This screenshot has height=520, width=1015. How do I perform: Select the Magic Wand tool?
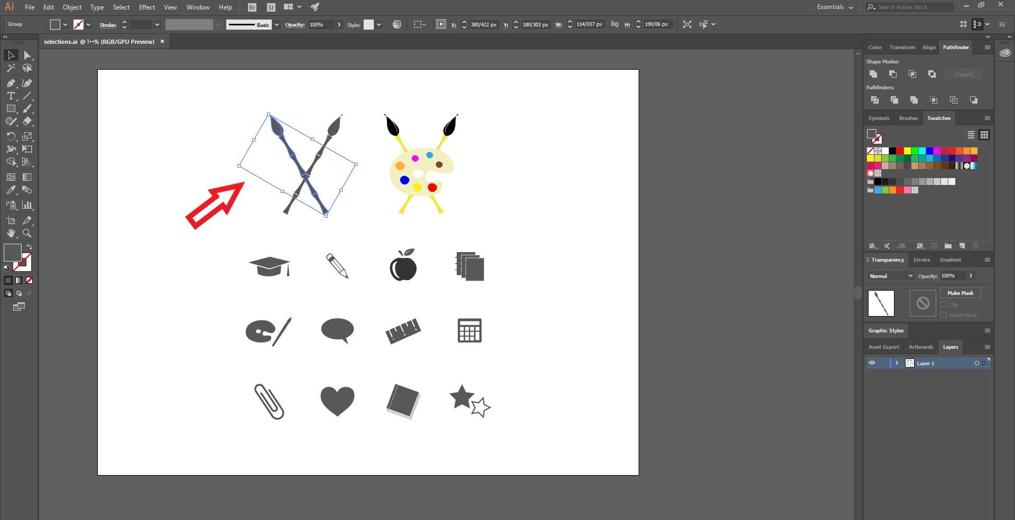click(11, 68)
